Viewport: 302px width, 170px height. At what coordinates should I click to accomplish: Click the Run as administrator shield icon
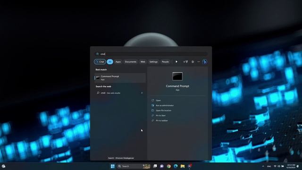pyautogui.click(x=153, y=105)
